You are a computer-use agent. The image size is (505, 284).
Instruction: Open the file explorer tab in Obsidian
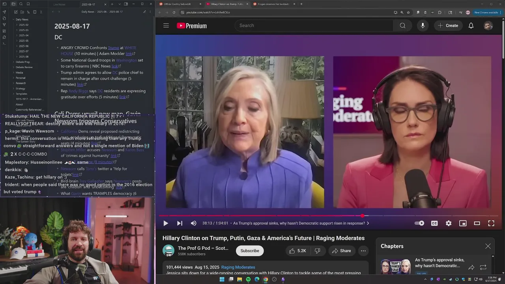pos(13,4)
